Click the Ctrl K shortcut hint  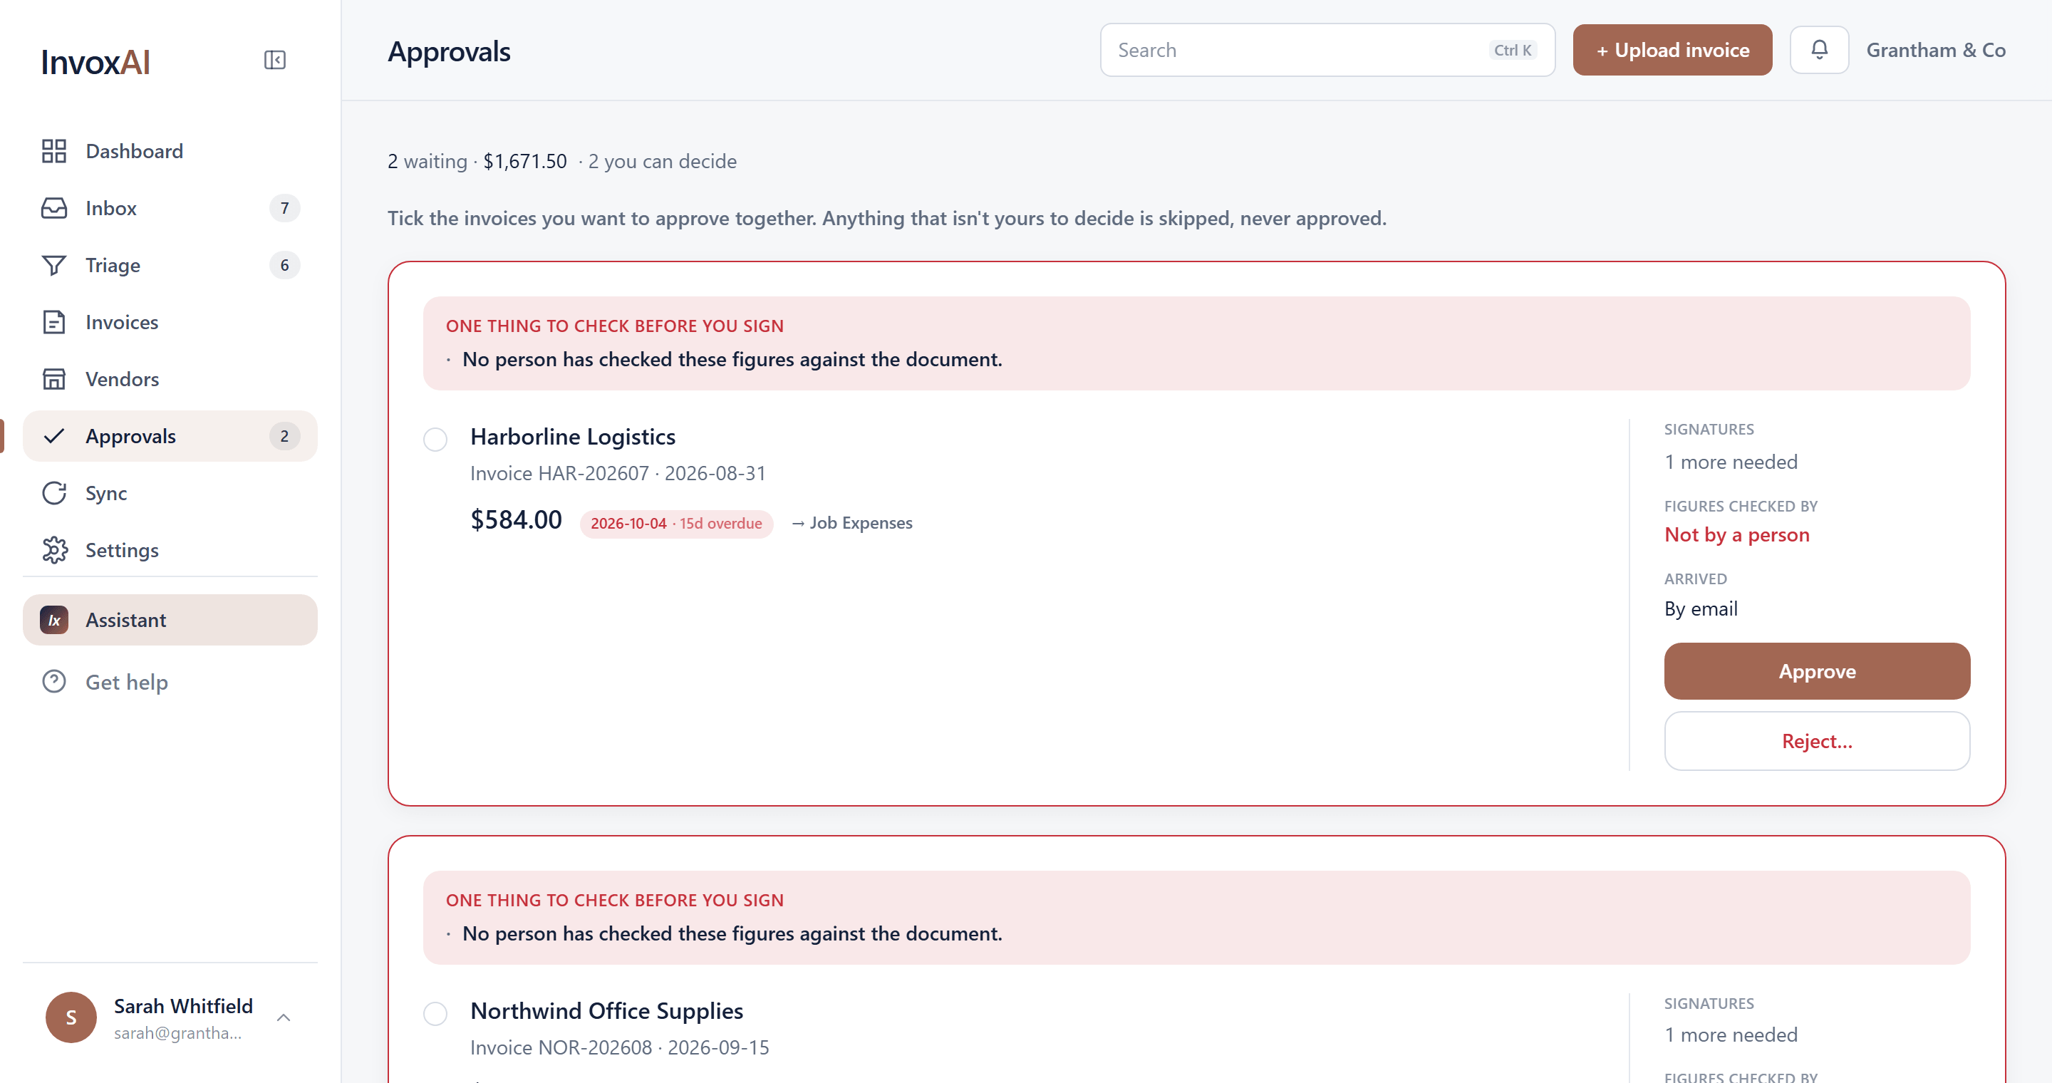(1512, 50)
